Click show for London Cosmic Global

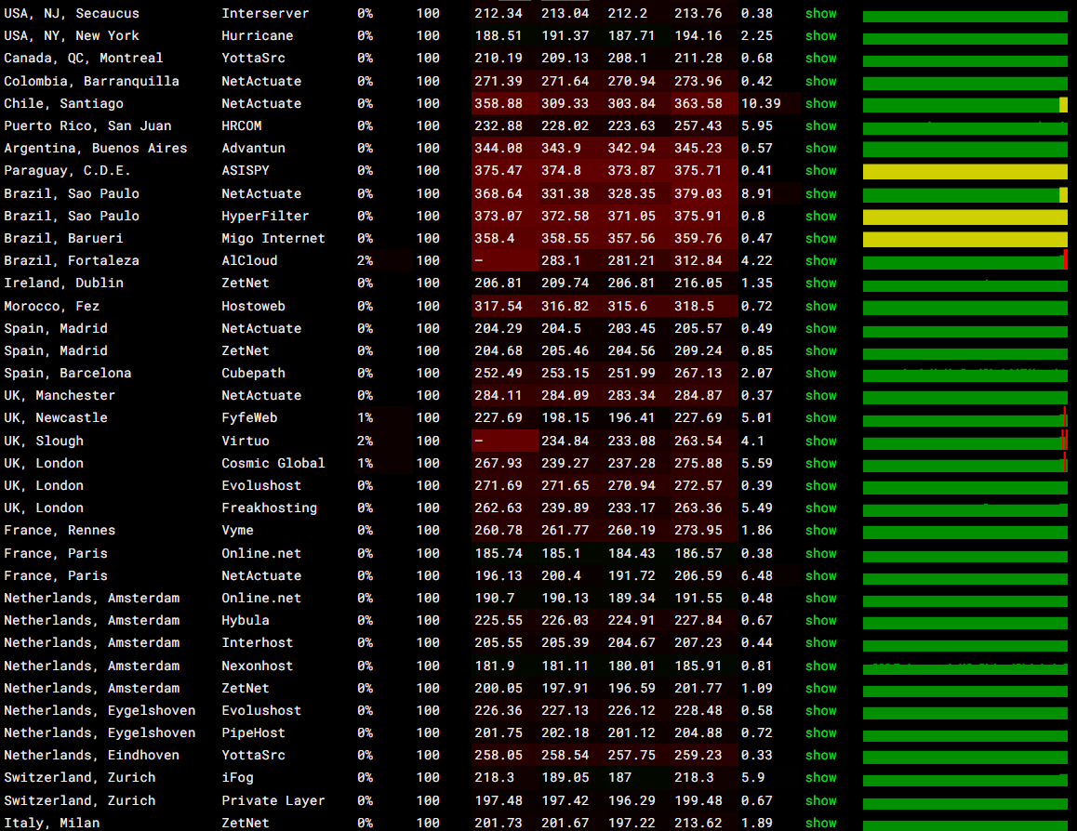click(821, 463)
